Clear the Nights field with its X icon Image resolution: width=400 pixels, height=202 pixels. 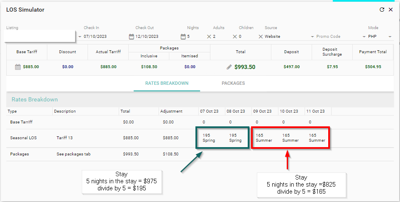click(x=209, y=37)
